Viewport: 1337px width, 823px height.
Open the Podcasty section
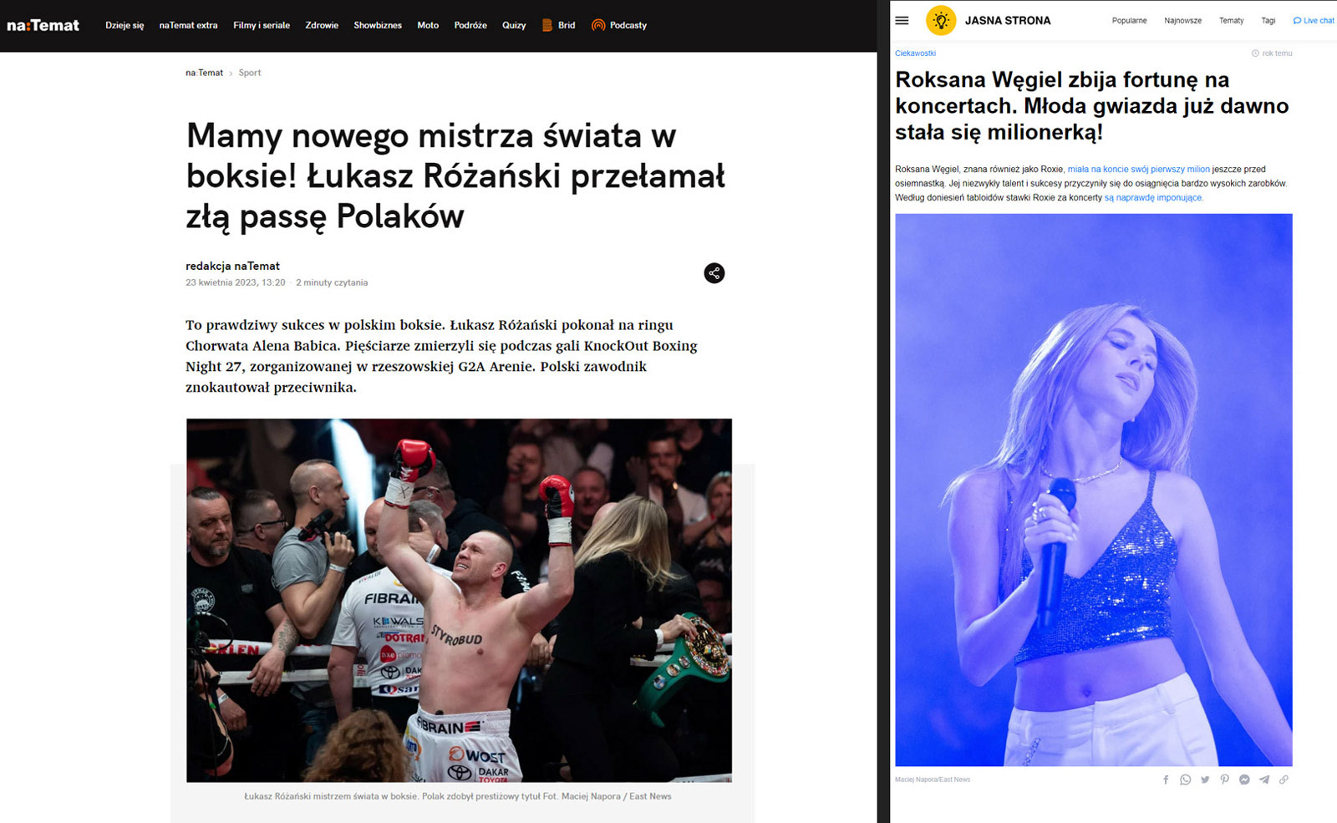[x=619, y=25]
